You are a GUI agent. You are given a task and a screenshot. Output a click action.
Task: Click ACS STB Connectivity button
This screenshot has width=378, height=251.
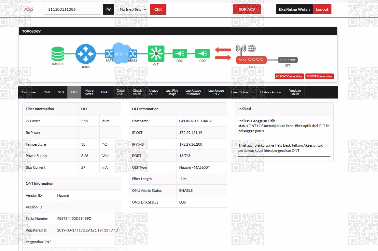pyautogui.click(x=319, y=76)
